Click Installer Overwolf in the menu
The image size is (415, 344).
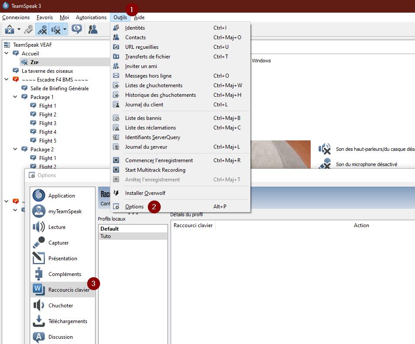click(x=145, y=193)
